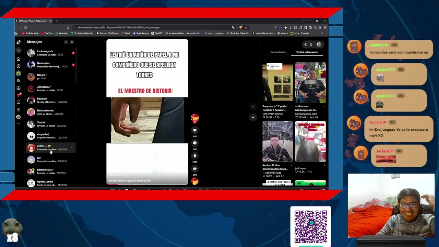The height and width of the screenshot is (247, 439).
Task: Open the Jhordan23 conversation
Action: coord(51,89)
